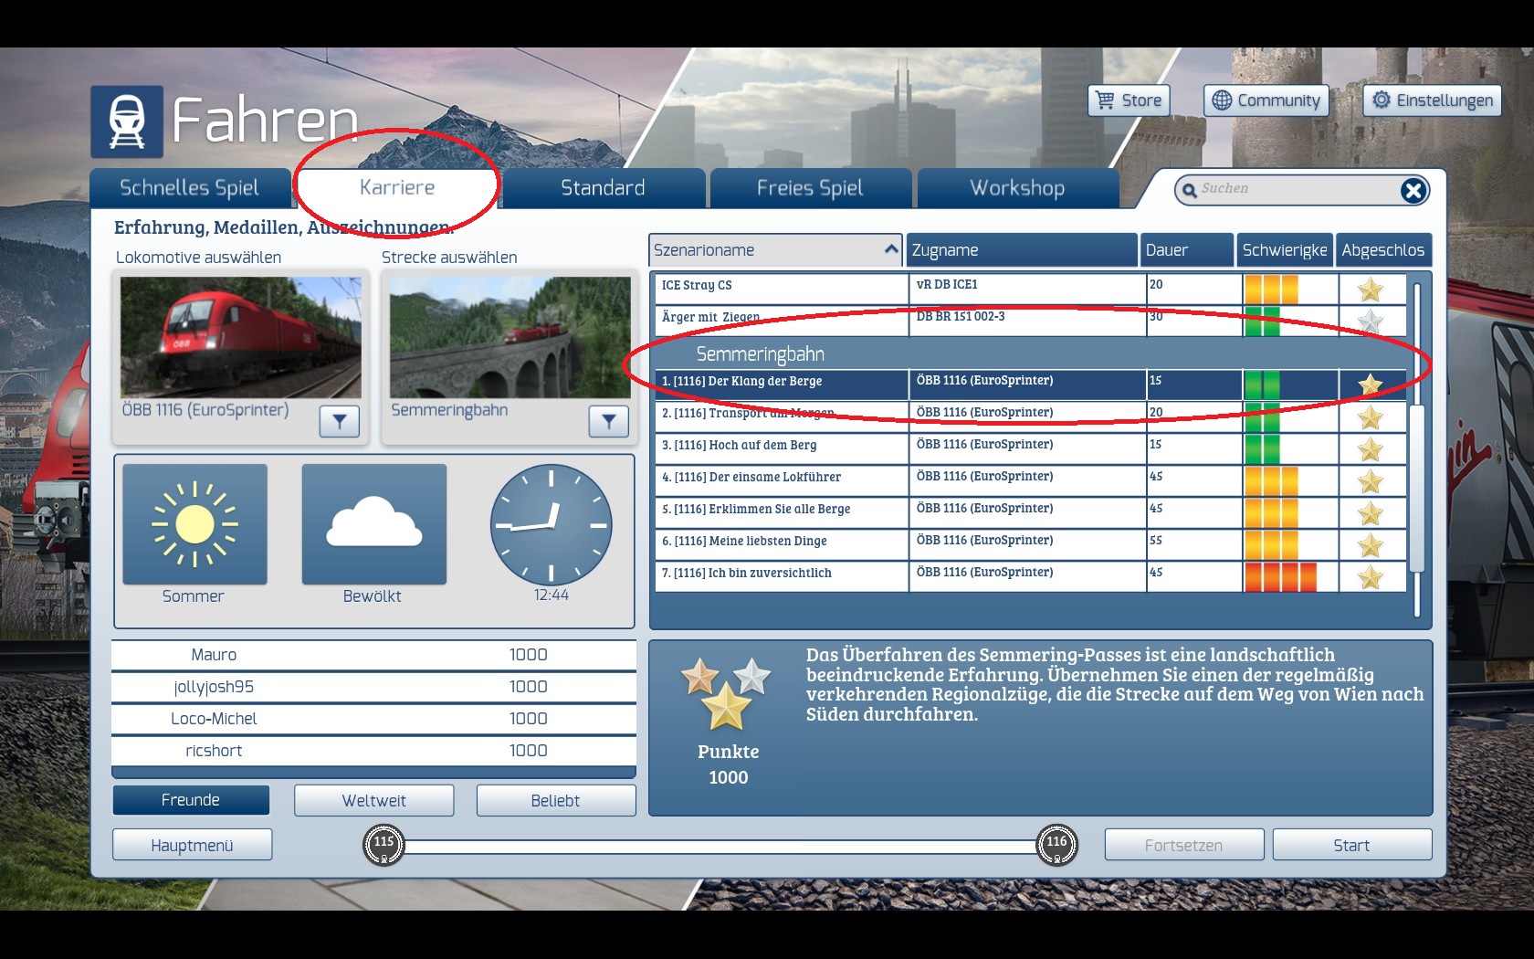Click the gold star for Ich bin zuversichtlich
Viewport: 1534px width, 959px height.
click(x=1370, y=577)
